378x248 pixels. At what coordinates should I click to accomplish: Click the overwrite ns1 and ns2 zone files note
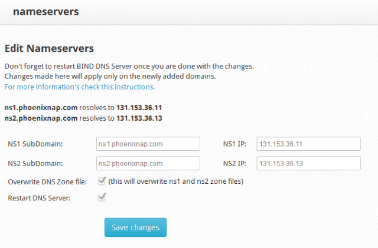coord(176,181)
